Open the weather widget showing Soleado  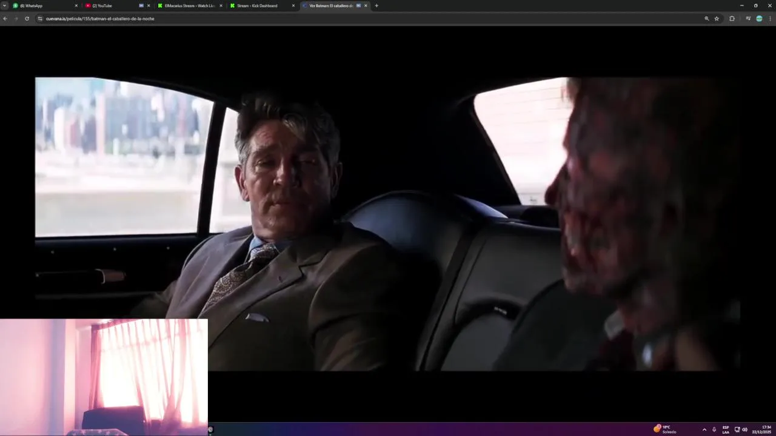point(665,429)
